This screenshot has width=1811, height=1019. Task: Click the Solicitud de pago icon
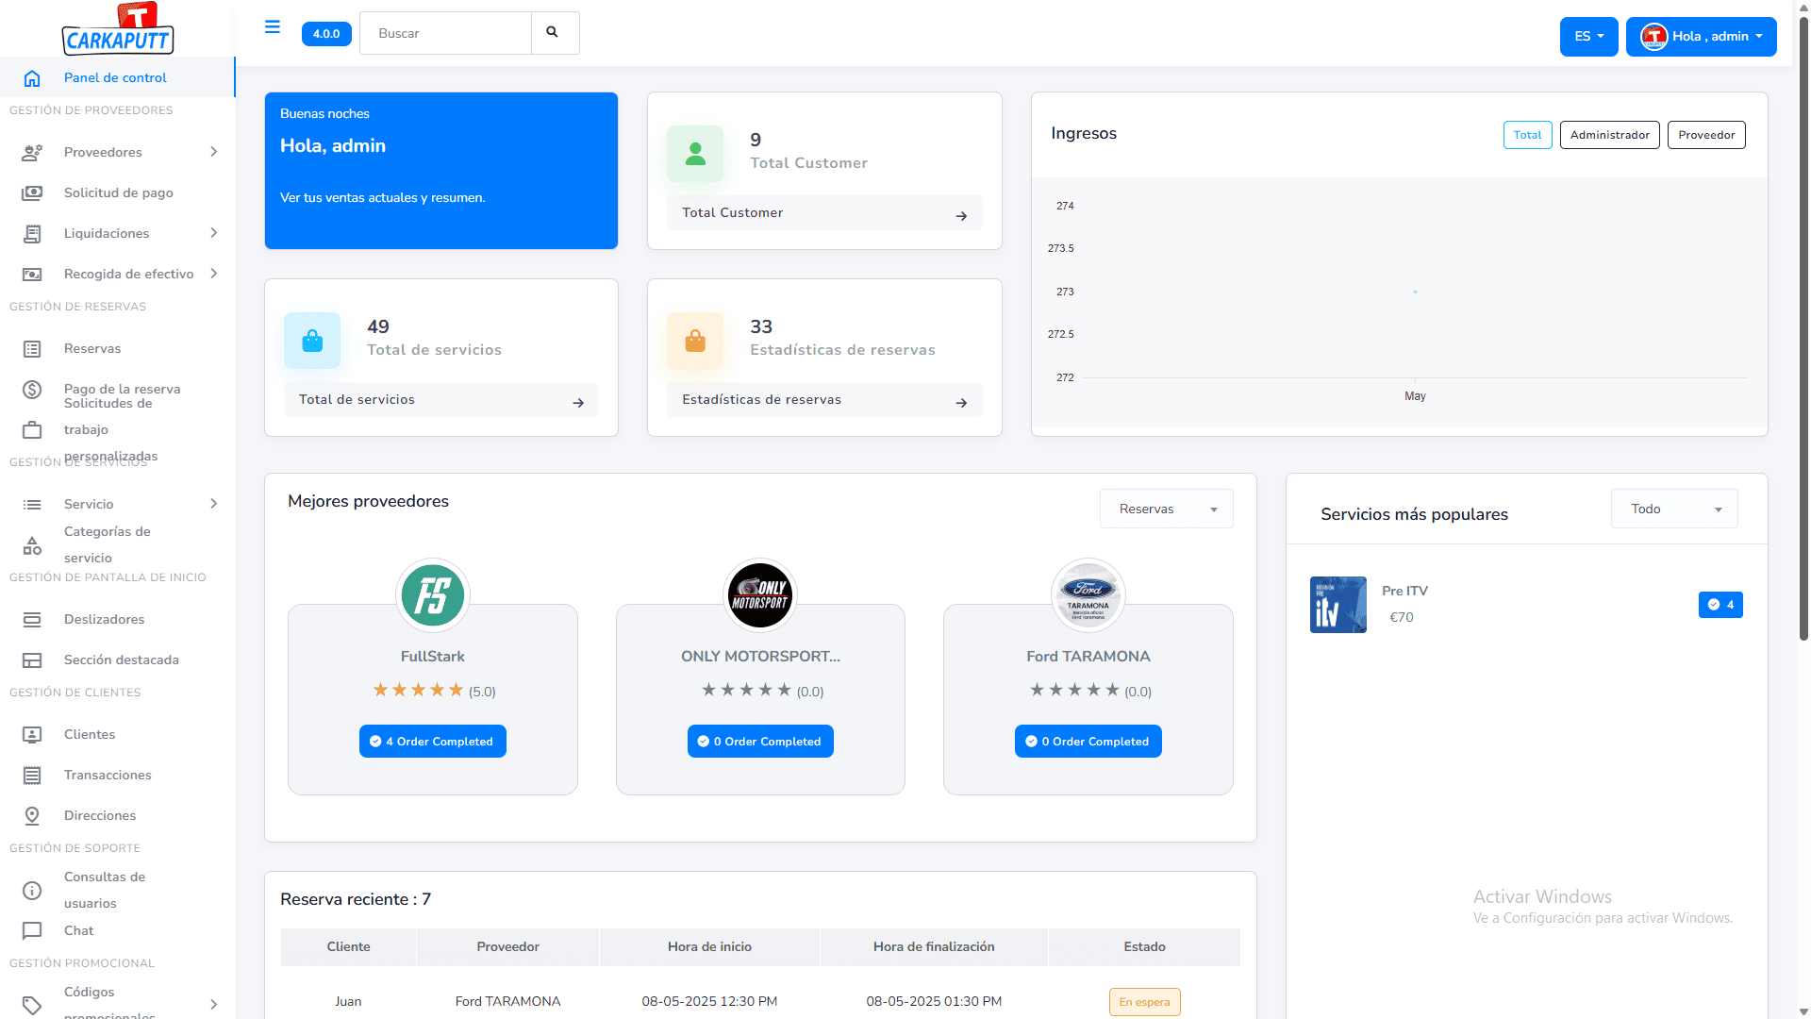32,192
